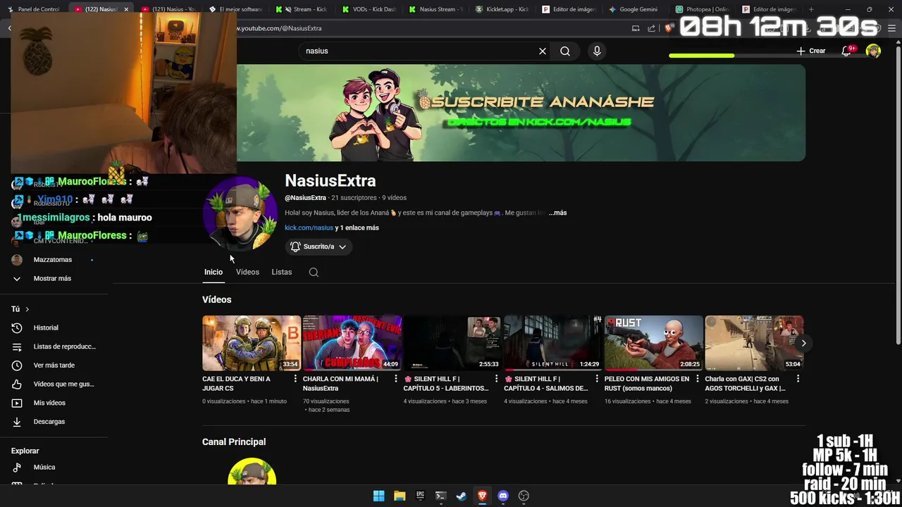Open the CHARLA CON MI MAMÁ video thumbnail
Viewport: 902px width, 507px height.
click(x=352, y=343)
